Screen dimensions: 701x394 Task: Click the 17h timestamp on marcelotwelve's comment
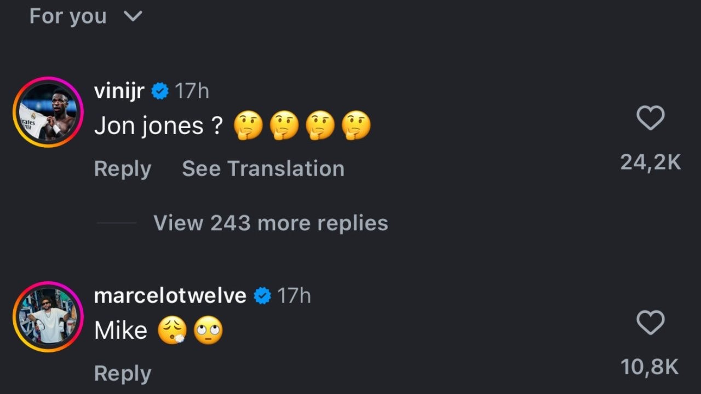point(294,296)
